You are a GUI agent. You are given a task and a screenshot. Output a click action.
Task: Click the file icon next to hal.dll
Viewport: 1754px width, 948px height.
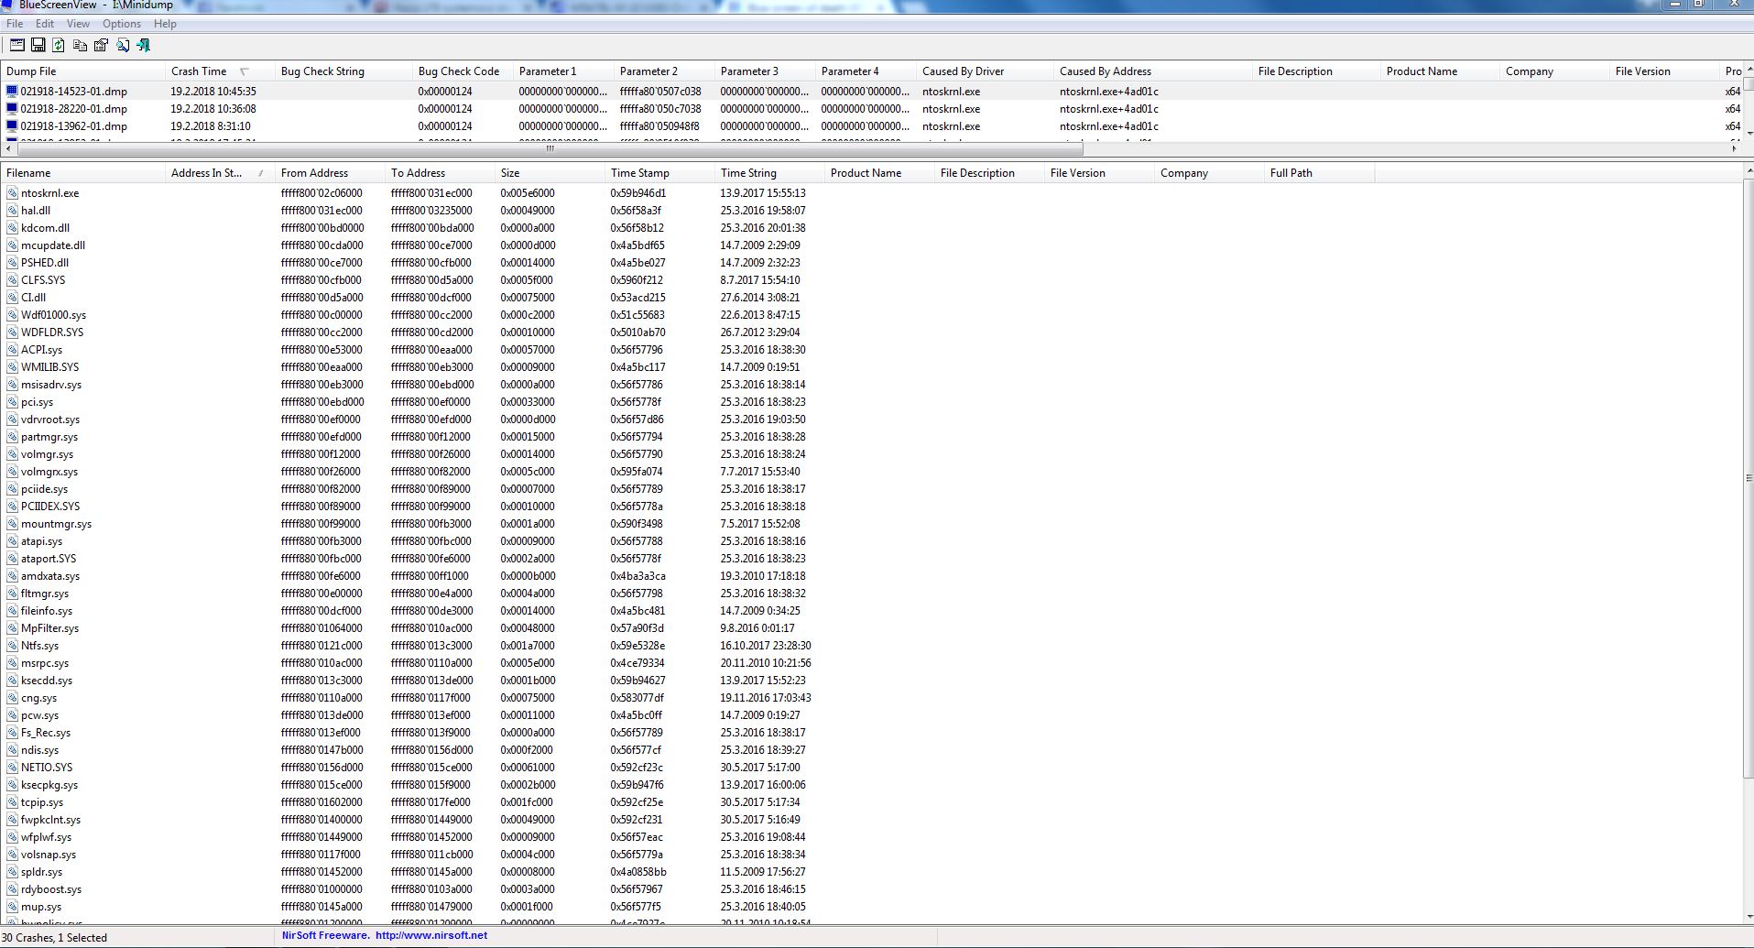(x=12, y=211)
